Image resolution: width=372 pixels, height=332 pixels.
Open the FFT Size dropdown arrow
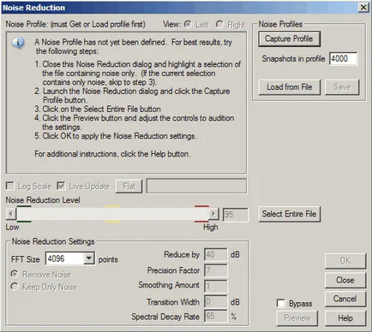pyautogui.click(x=89, y=258)
